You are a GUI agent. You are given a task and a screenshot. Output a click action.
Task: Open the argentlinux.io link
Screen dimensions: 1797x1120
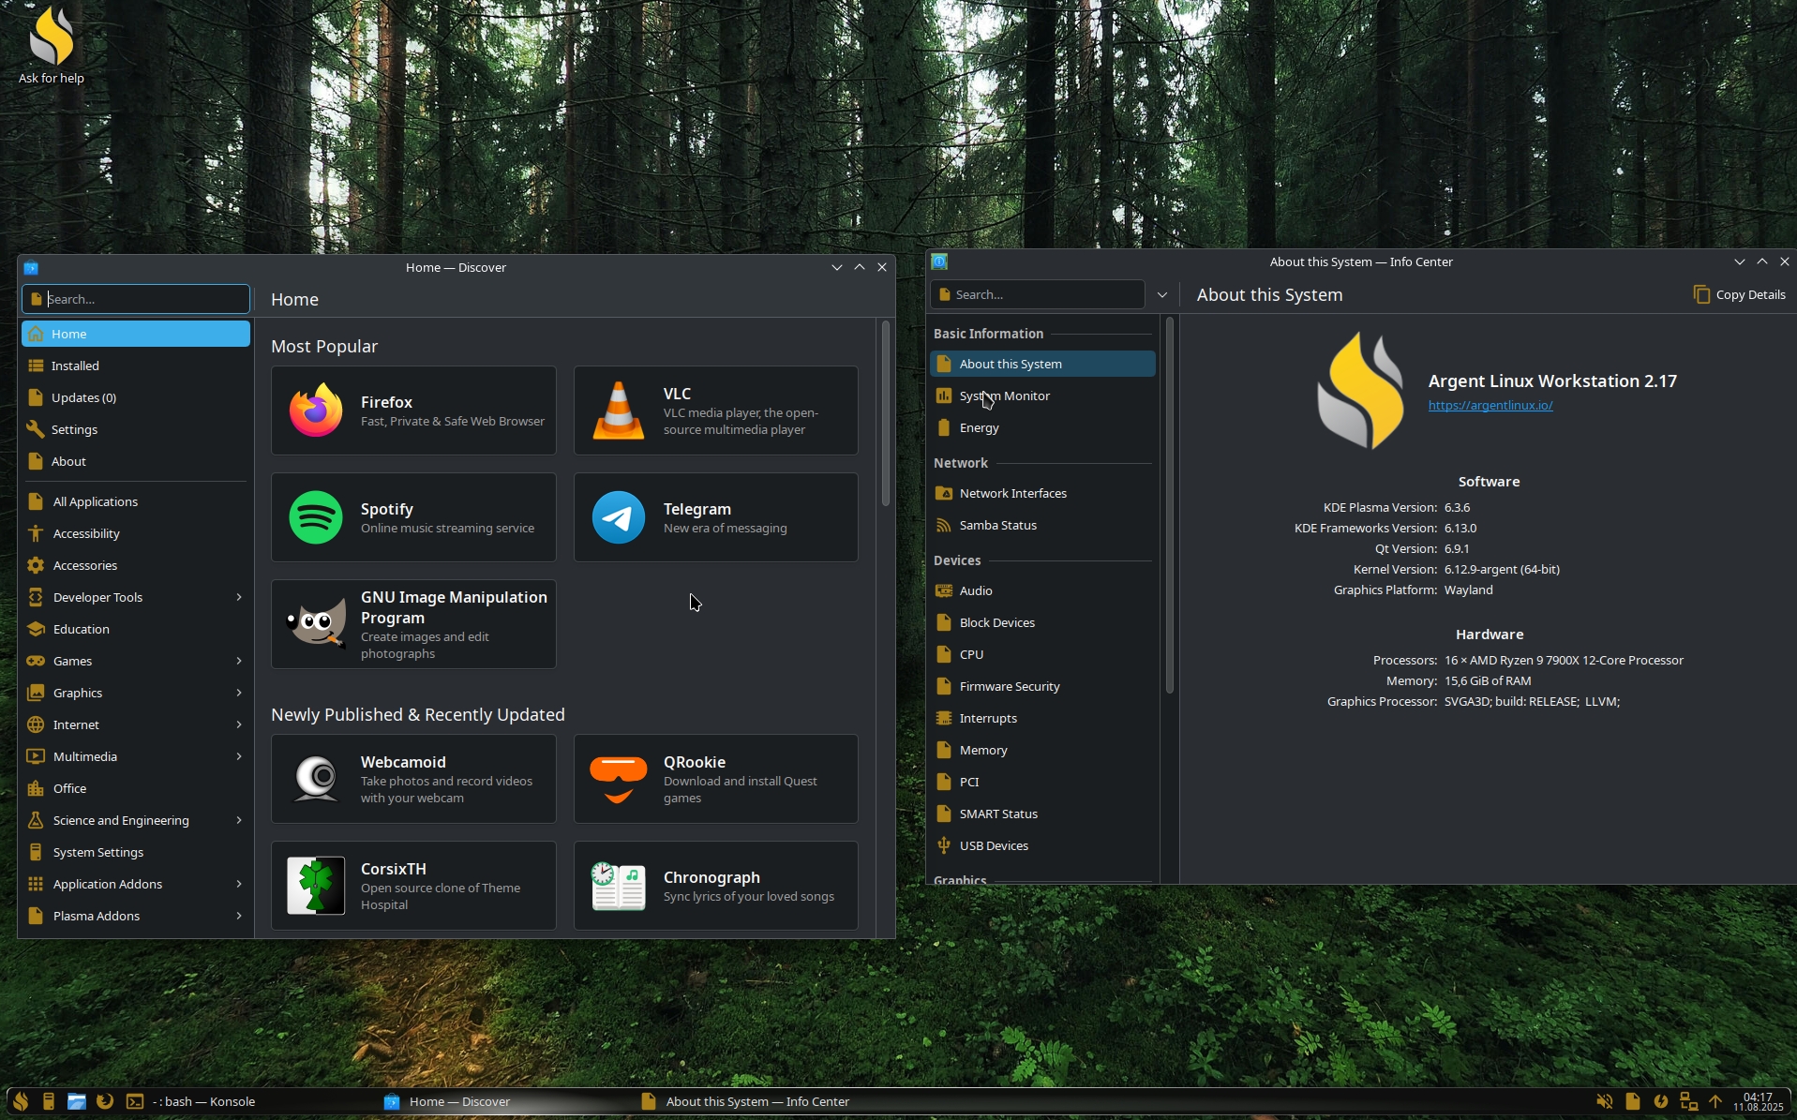coord(1490,405)
